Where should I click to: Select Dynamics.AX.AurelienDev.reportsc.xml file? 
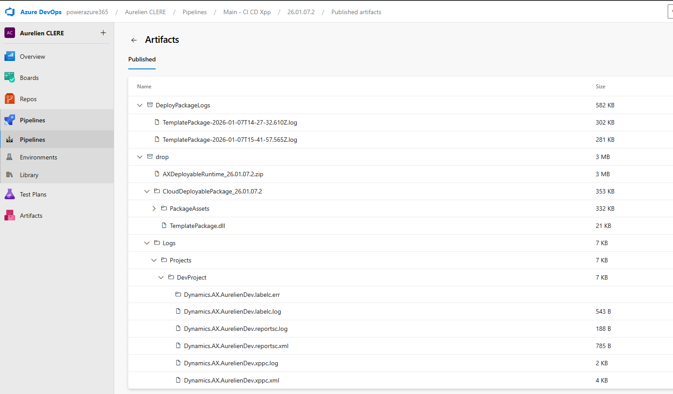(x=236, y=346)
